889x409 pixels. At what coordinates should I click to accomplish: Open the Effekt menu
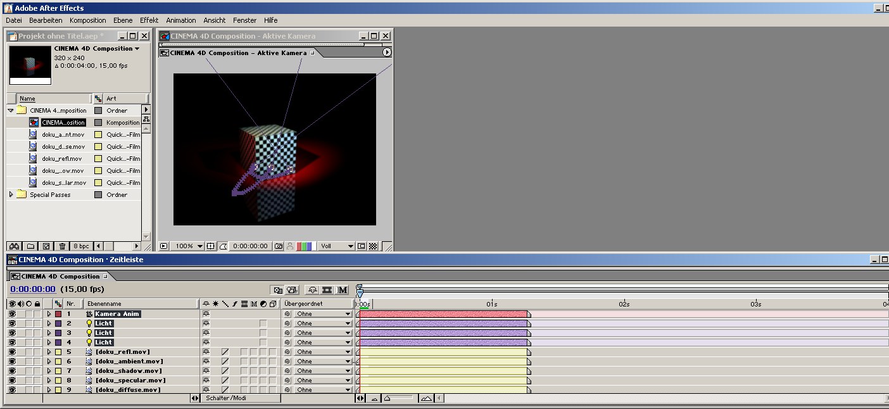(149, 20)
